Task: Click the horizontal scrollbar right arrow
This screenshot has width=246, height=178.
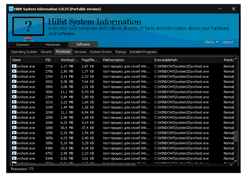Action: tap(231, 165)
